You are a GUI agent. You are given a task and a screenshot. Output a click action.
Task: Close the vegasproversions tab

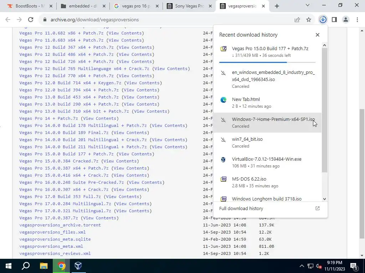263,6
